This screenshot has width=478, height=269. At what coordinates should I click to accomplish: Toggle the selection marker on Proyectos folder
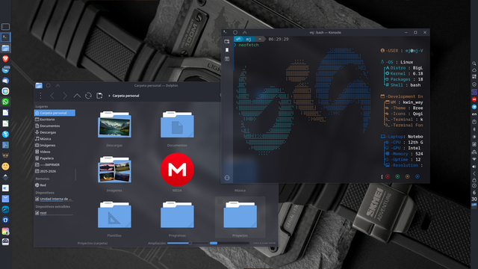[x=220, y=201]
